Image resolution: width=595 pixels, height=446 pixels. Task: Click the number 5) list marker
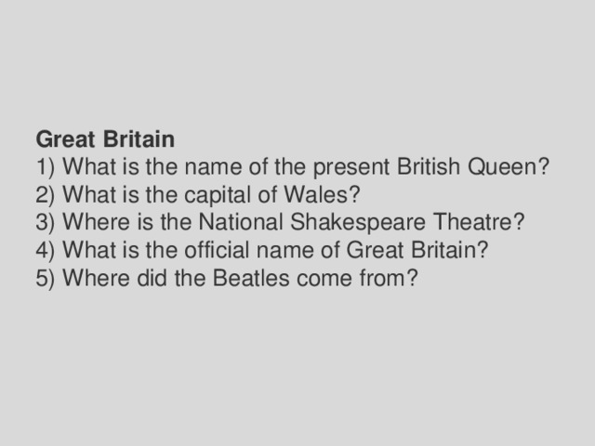(46, 278)
